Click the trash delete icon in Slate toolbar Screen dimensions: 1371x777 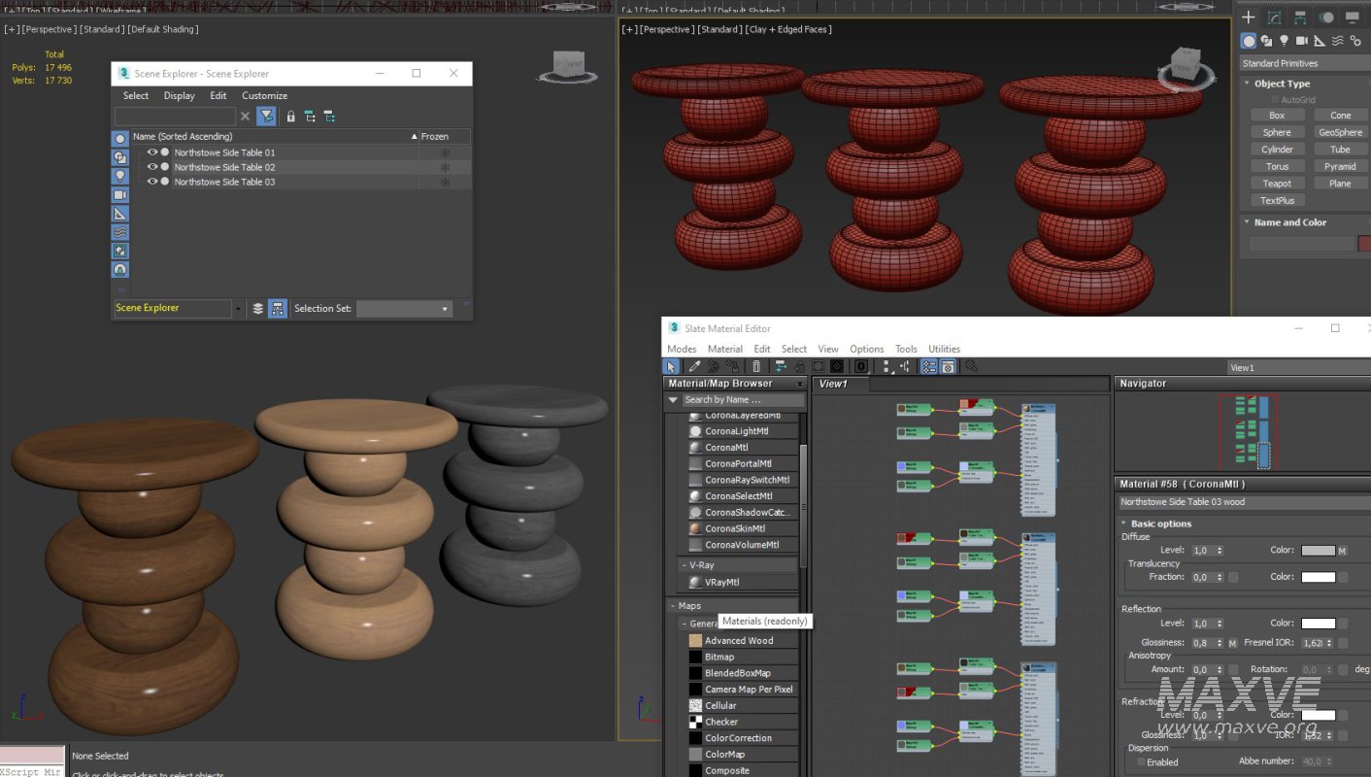[756, 366]
